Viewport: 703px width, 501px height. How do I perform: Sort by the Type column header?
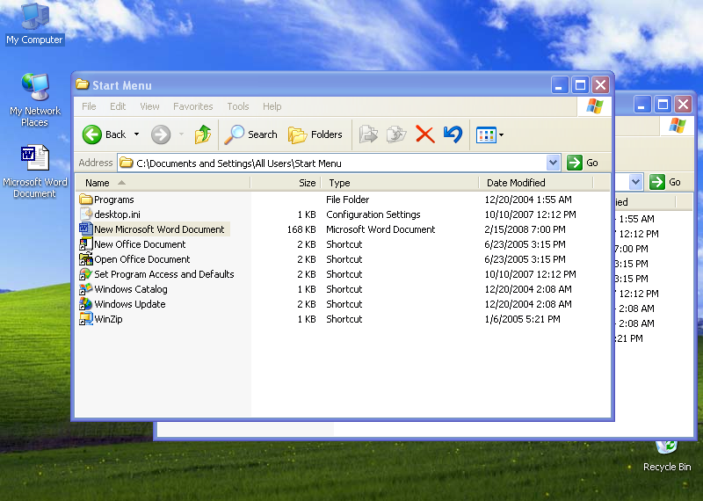[x=400, y=183]
